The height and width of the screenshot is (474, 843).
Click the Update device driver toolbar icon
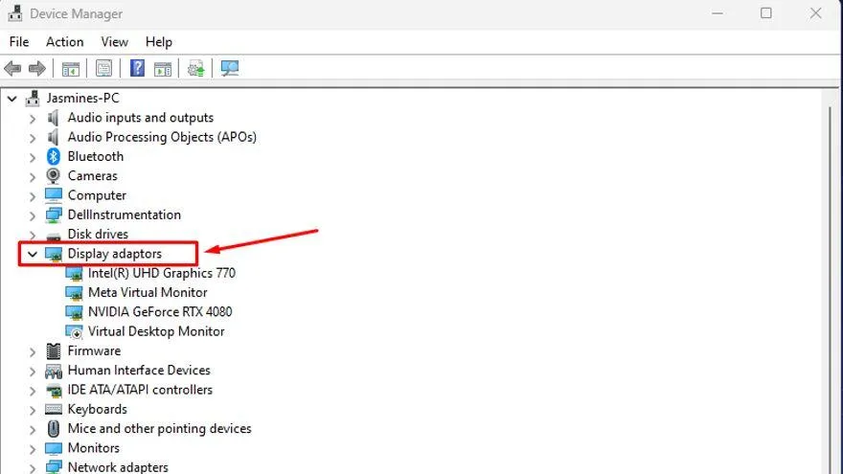coord(195,69)
